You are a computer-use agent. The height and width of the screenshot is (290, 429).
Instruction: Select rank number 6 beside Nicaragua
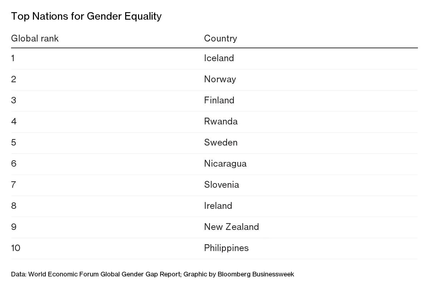pos(14,163)
